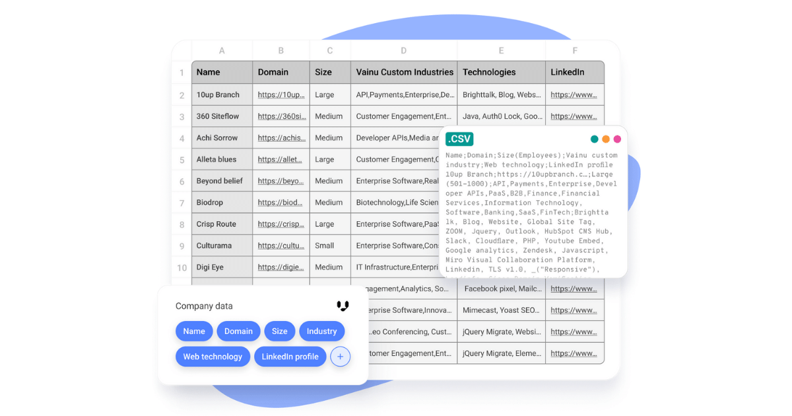Click the .CSV file format badge
792x416 pixels.
(459, 139)
